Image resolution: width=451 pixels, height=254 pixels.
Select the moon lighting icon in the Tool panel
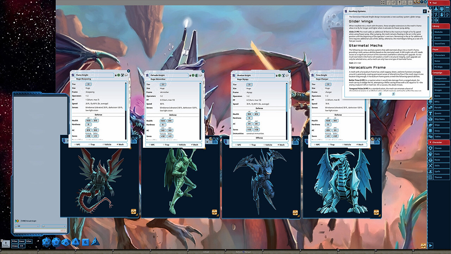click(436, 20)
